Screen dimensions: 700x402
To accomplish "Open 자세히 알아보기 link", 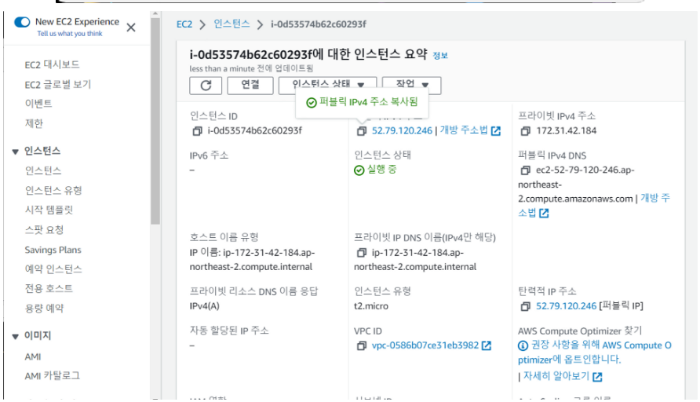I will tap(556, 376).
